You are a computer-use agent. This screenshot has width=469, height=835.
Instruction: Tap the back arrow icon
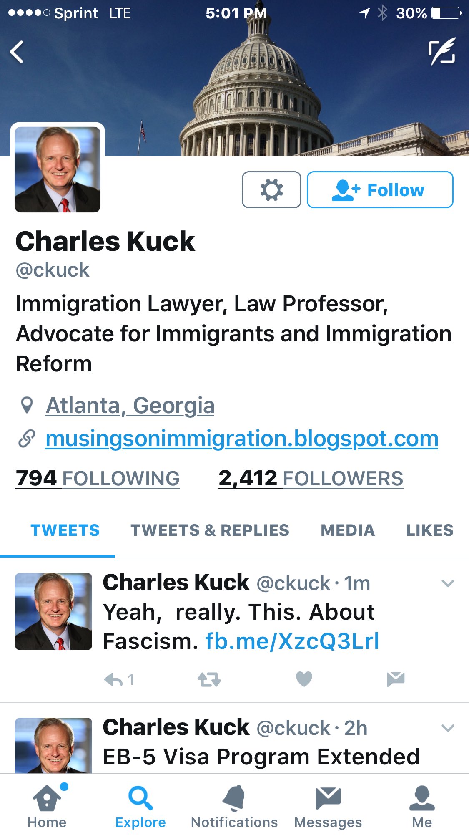(17, 52)
